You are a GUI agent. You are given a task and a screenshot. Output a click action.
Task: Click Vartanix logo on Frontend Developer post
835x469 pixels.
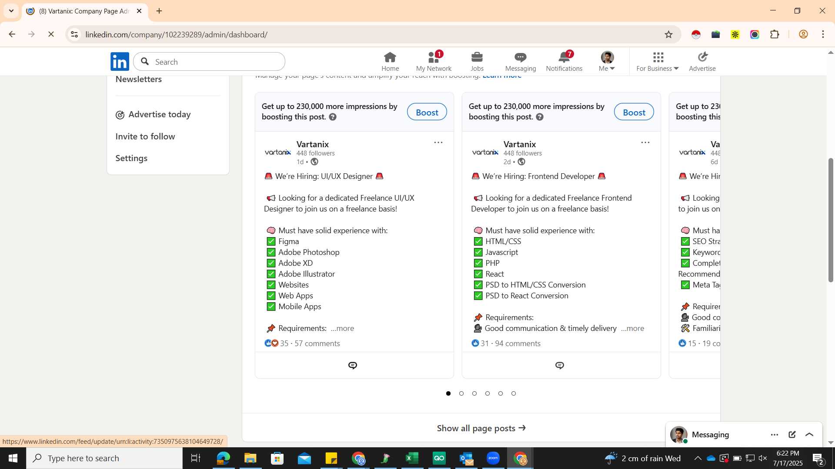[x=485, y=152]
